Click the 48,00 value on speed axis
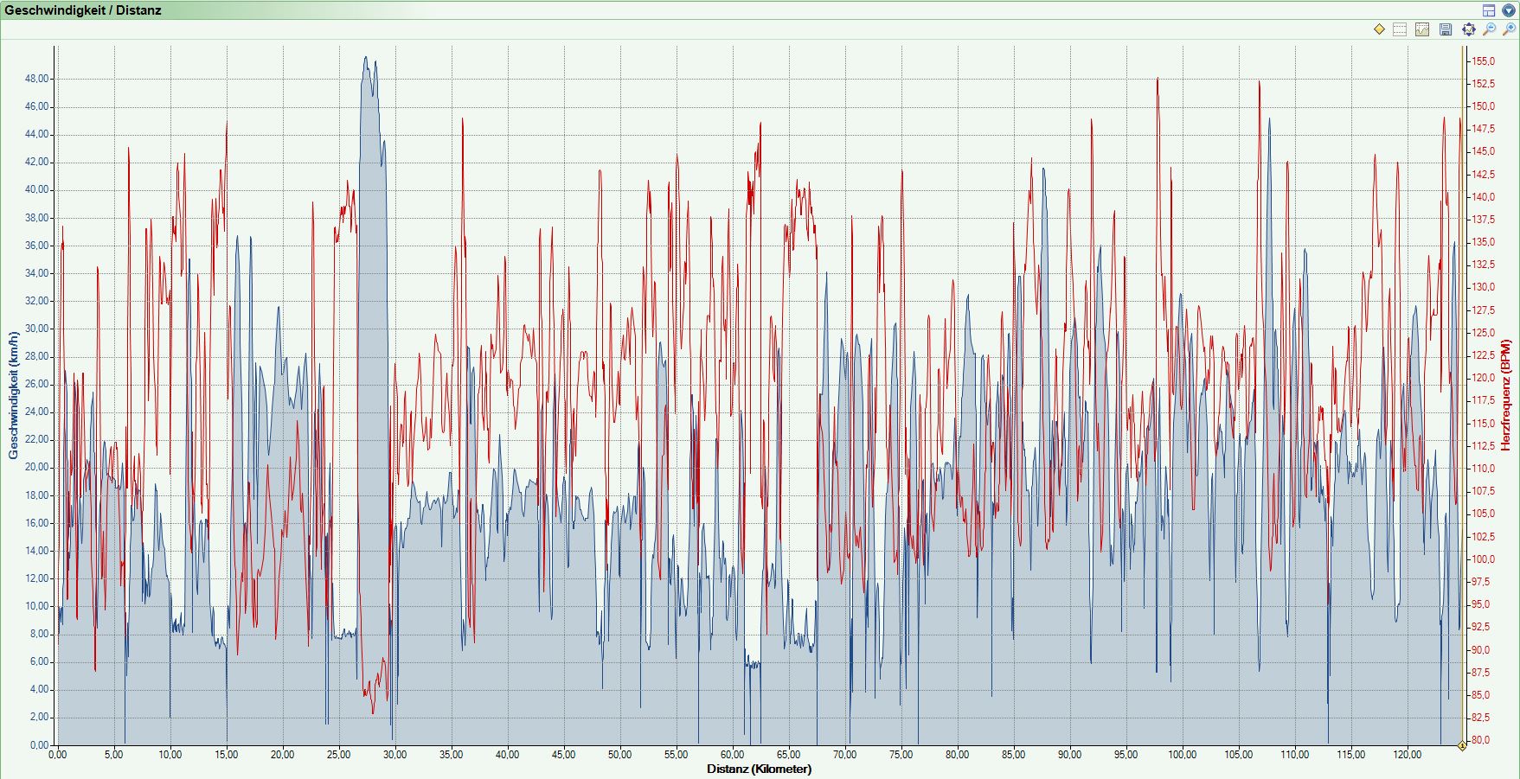1520x779 pixels. click(x=37, y=79)
